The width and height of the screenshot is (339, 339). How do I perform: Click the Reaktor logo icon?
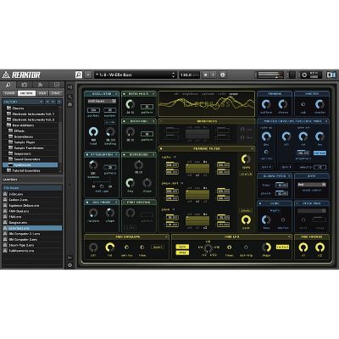point(6,75)
